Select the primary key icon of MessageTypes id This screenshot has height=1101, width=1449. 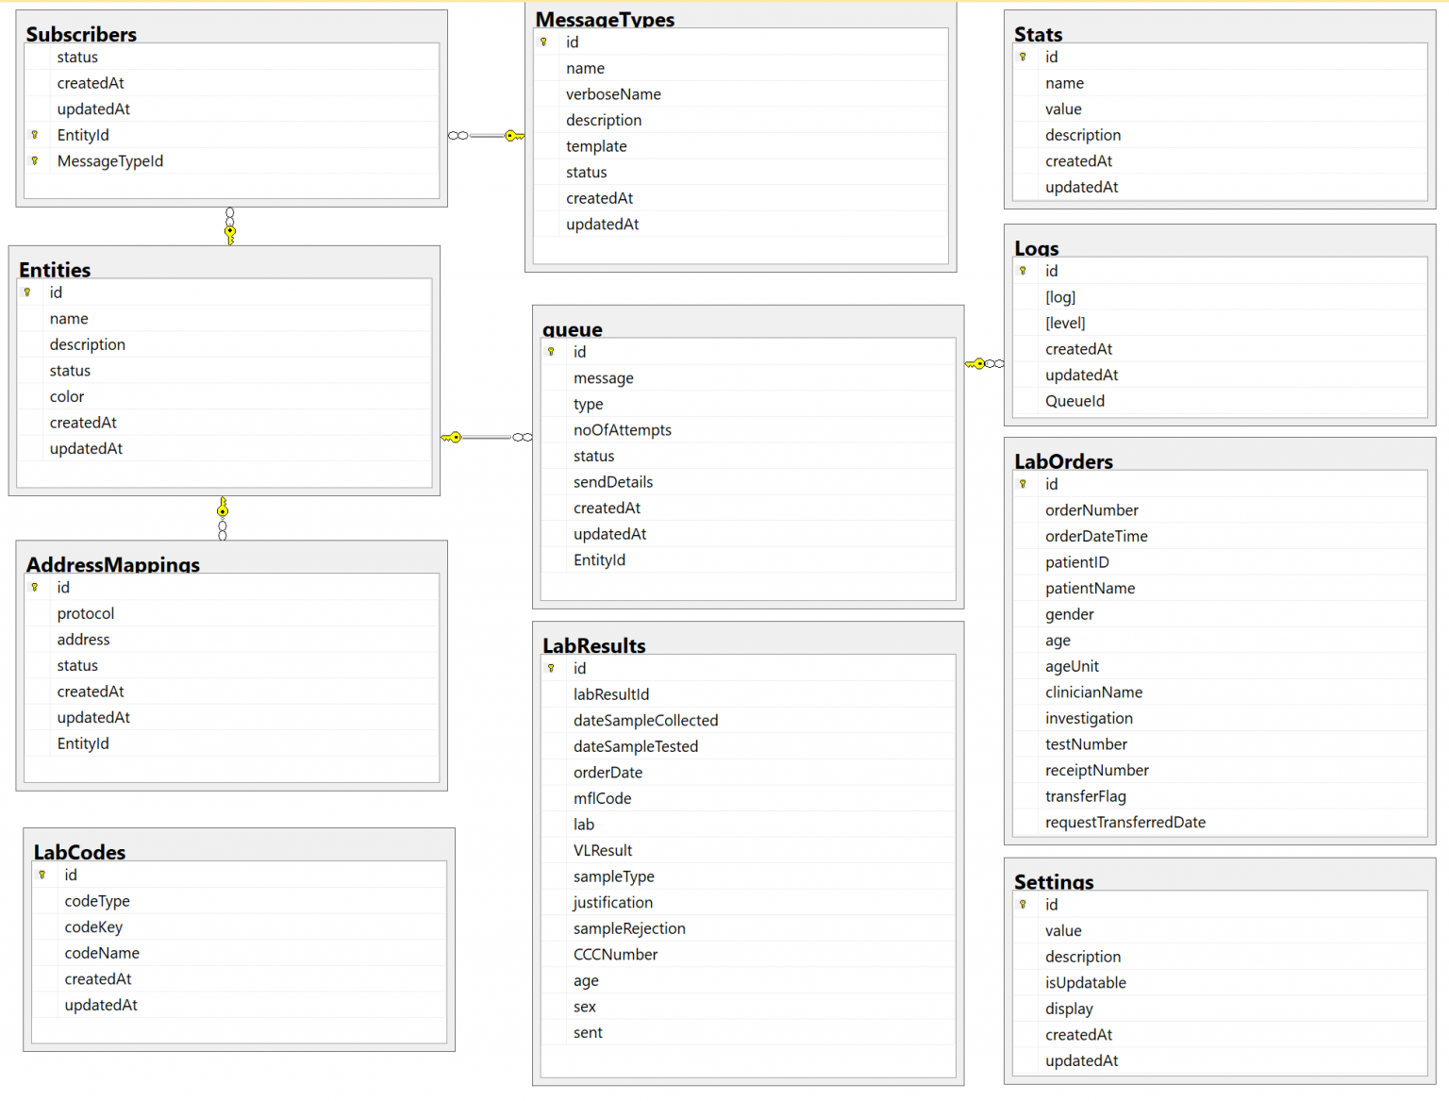(544, 42)
